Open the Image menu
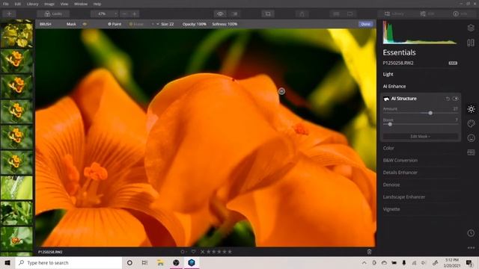Image resolution: width=479 pixels, height=269 pixels. tap(49, 4)
